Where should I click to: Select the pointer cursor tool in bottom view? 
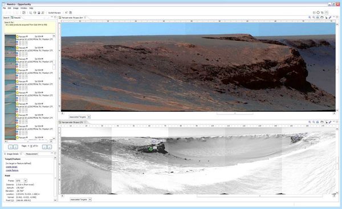tap(326, 122)
